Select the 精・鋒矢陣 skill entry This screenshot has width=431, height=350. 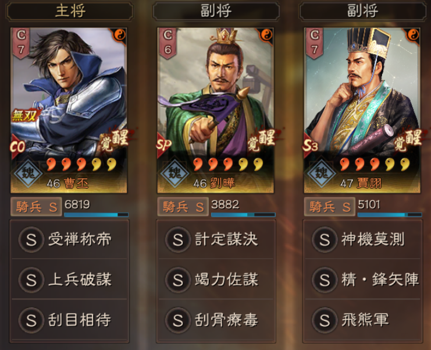click(x=363, y=280)
